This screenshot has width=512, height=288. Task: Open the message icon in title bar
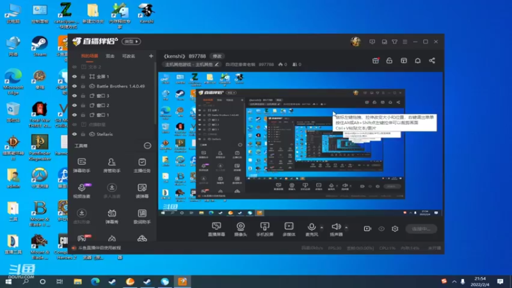point(372,42)
